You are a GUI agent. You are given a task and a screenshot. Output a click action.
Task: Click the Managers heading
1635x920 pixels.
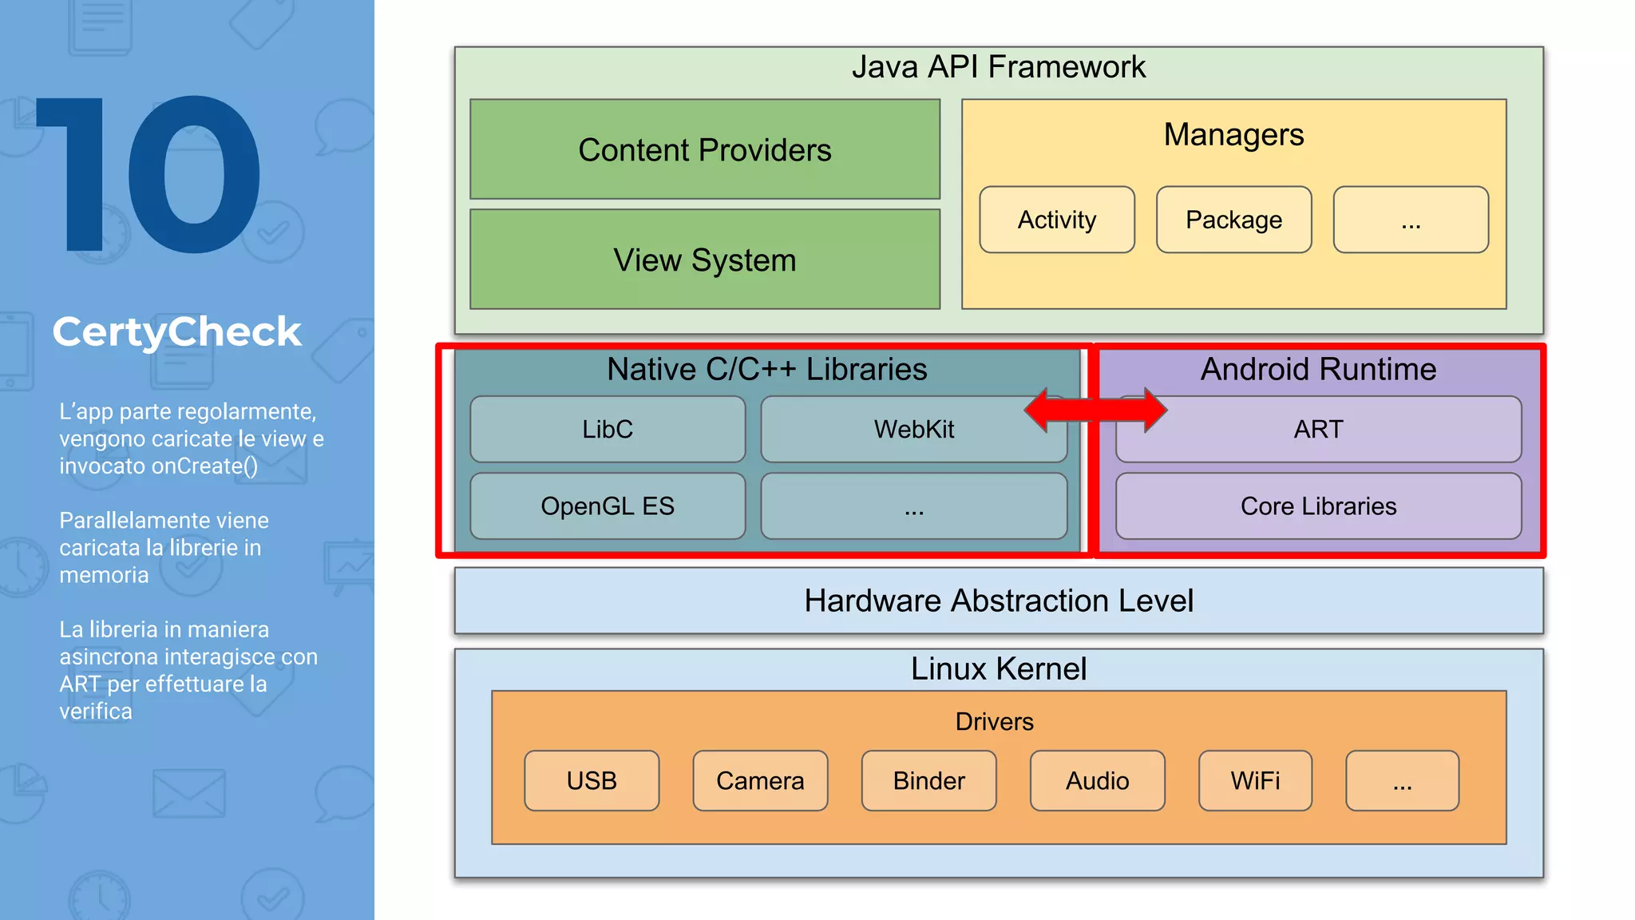[x=1233, y=134]
